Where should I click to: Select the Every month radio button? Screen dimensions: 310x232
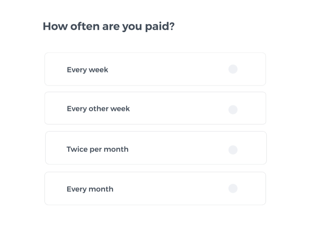[233, 188]
